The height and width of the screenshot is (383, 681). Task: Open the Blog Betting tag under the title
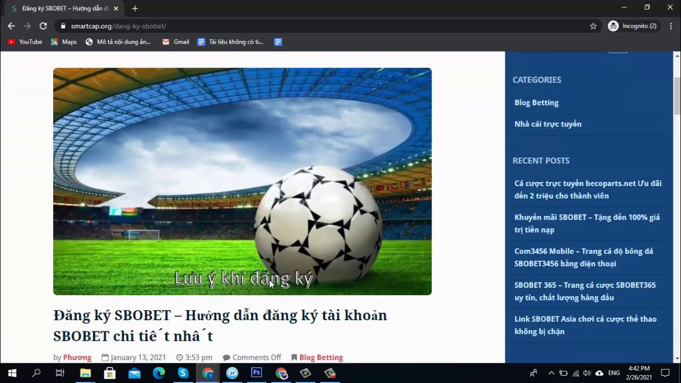pos(321,357)
